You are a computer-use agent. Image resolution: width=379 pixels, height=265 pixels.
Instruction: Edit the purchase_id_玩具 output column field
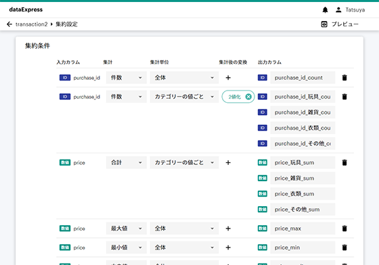(303, 97)
